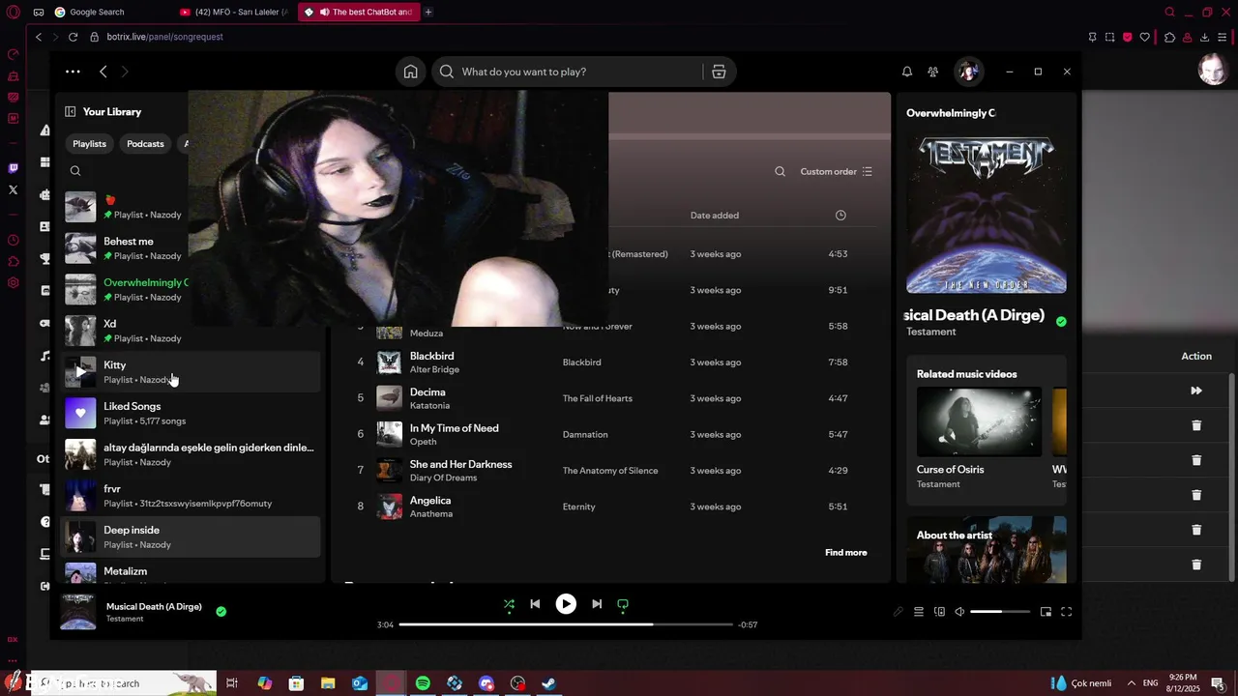Toggle shuffle in Spotify player
Viewport: 1238px width, 696px height.
coord(509,604)
